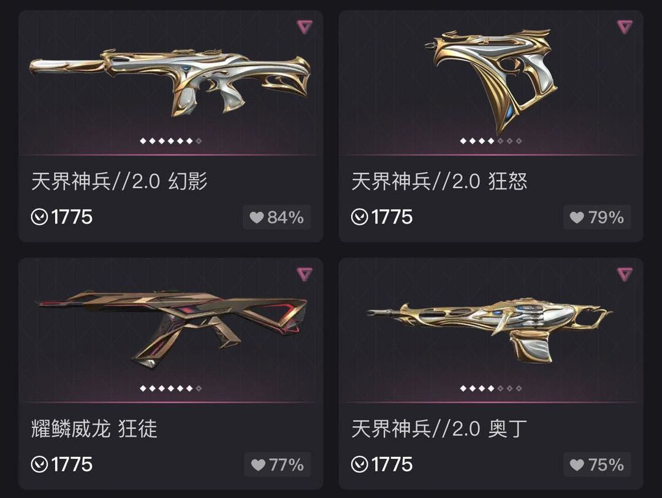Click the pink tier icon on Odin card
Viewport: 662px width, 498px height.
pyautogui.click(x=625, y=274)
